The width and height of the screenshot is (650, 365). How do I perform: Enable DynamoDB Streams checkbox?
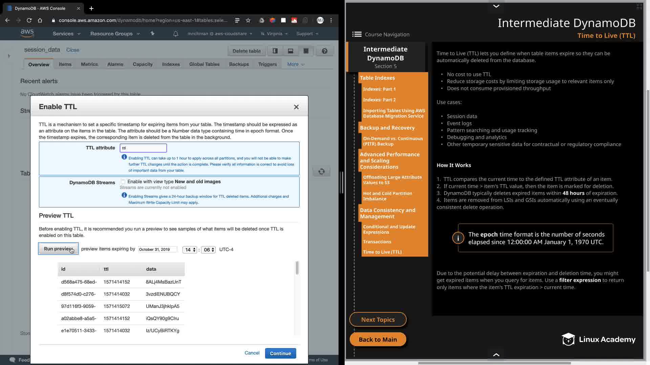(x=123, y=182)
